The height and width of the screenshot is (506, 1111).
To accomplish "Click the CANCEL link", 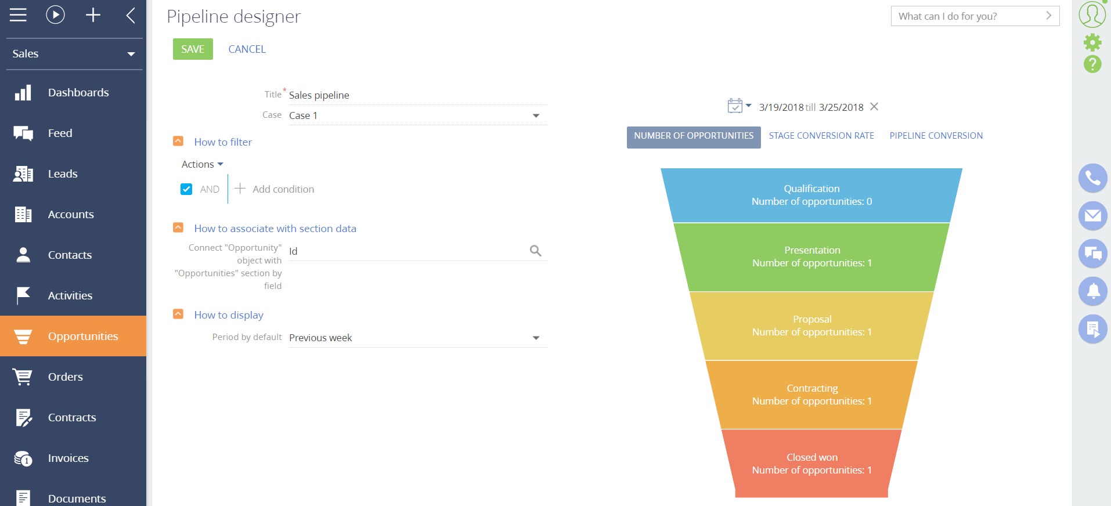I will 247,49.
